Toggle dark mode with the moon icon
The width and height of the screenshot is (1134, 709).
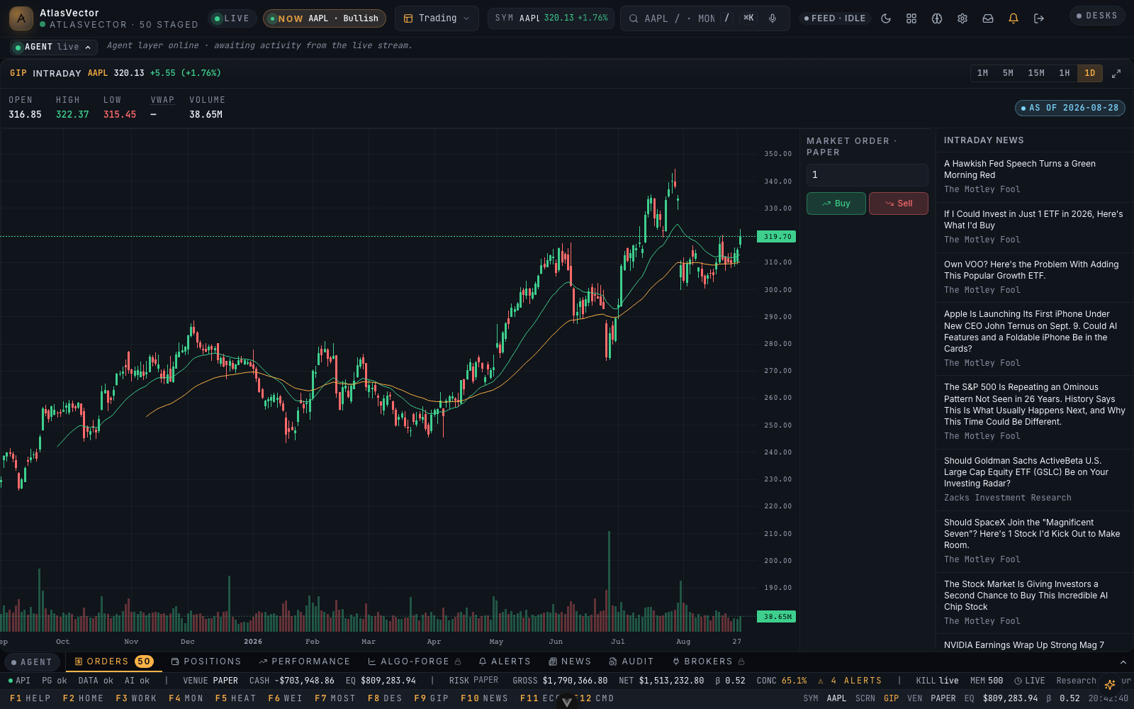point(886,18)
